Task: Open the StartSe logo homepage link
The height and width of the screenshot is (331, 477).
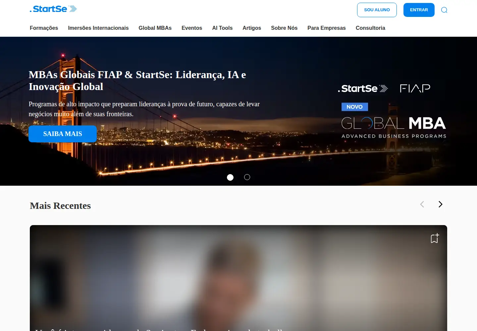Action: [x=53, y=9]
